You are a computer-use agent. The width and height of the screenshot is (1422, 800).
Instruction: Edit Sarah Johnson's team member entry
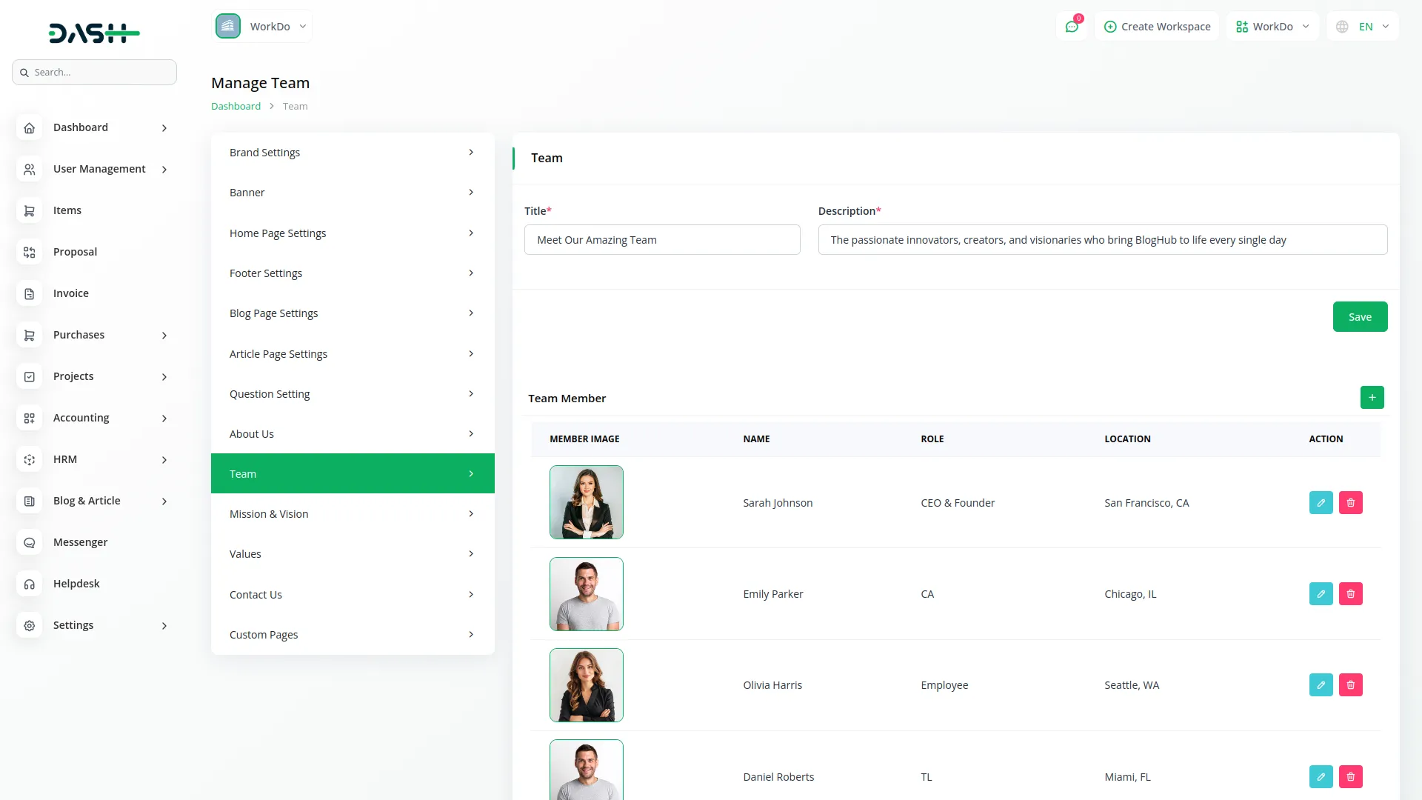click(x=1321, y=503)
